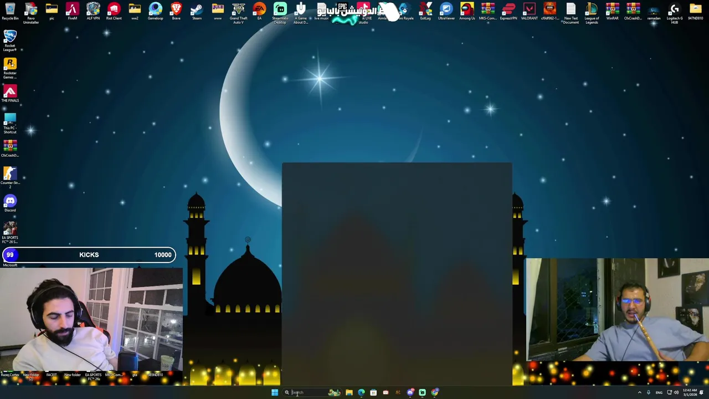Open the WinRAR desktop shortcut

coord(612,12)
